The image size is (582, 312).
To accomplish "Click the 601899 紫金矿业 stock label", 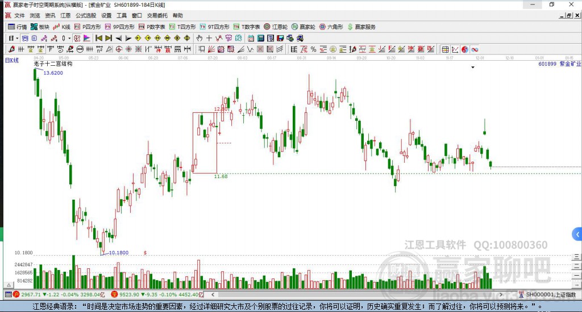I will tap(559, 64).
